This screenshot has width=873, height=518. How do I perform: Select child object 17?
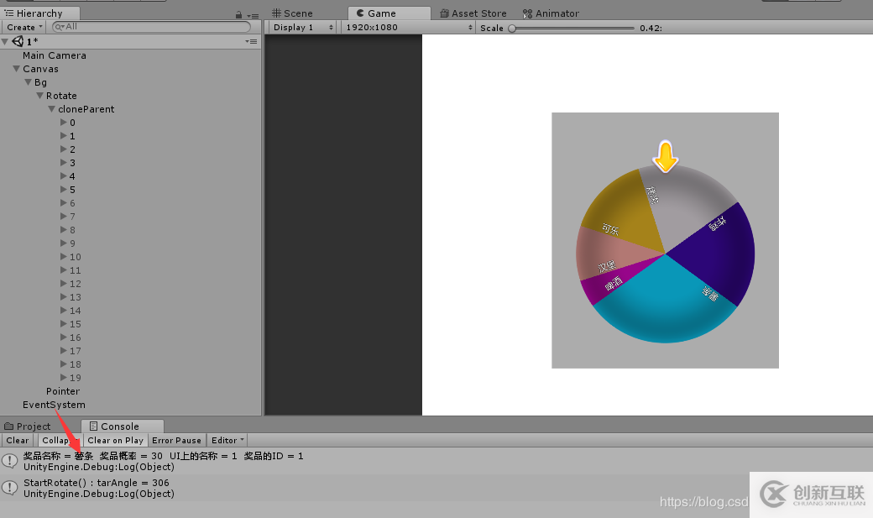[76, 351]
